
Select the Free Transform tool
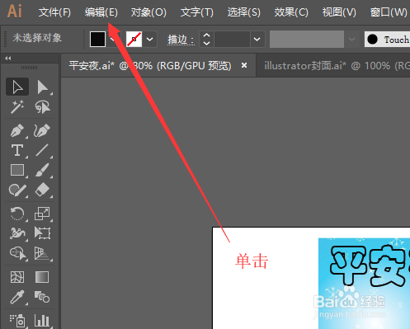[42, 233]
